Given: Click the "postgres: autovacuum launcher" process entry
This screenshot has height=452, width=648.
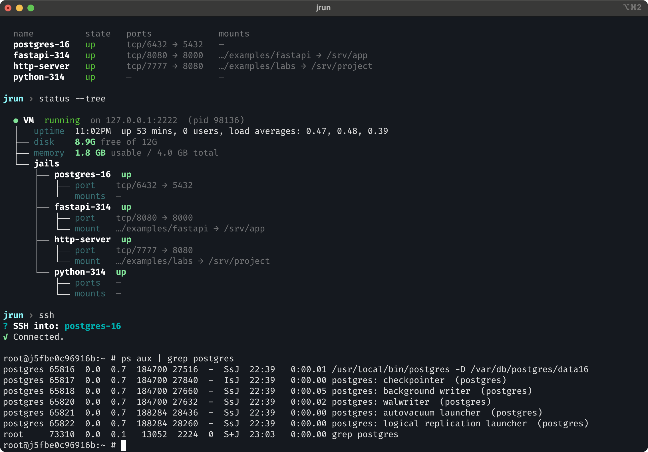Looking at the screenshot, I should pos(406,413).
